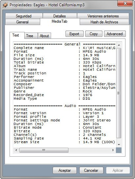Click the '44.1 KHz' value
The image size is (135, 179).
tap(92, 138)
